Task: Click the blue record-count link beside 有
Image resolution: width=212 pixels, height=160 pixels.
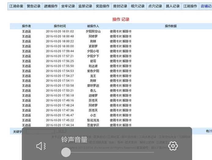Action: pos(210,131)
